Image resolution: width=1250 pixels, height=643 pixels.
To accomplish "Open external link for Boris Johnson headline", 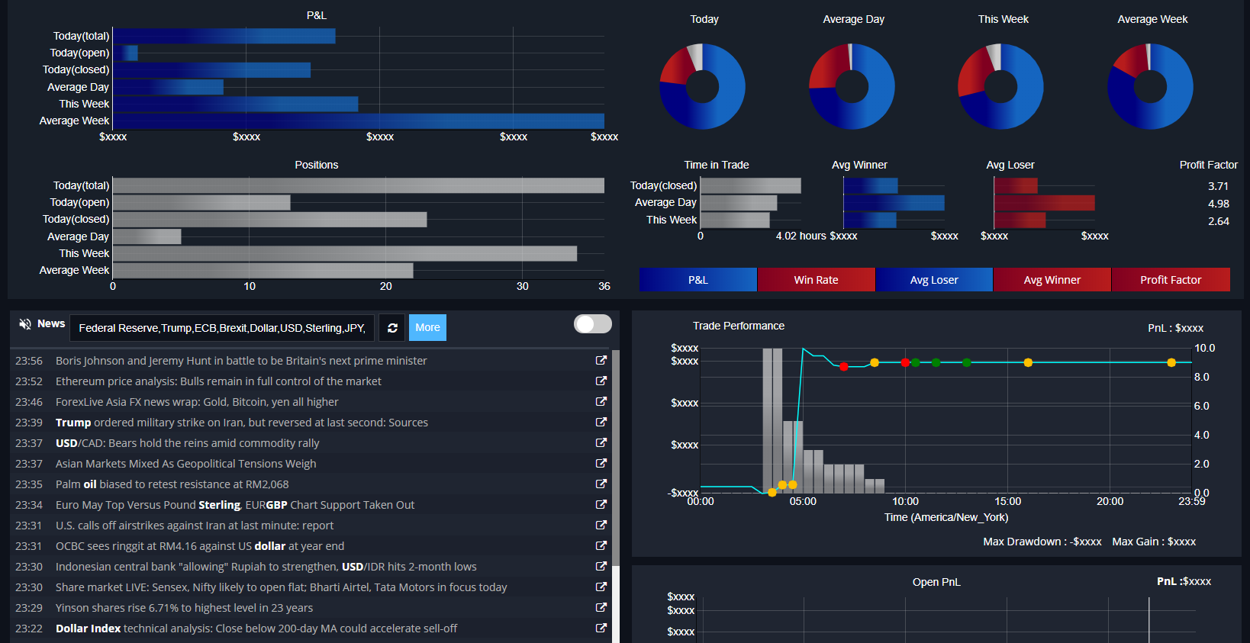I will (601, 360).
